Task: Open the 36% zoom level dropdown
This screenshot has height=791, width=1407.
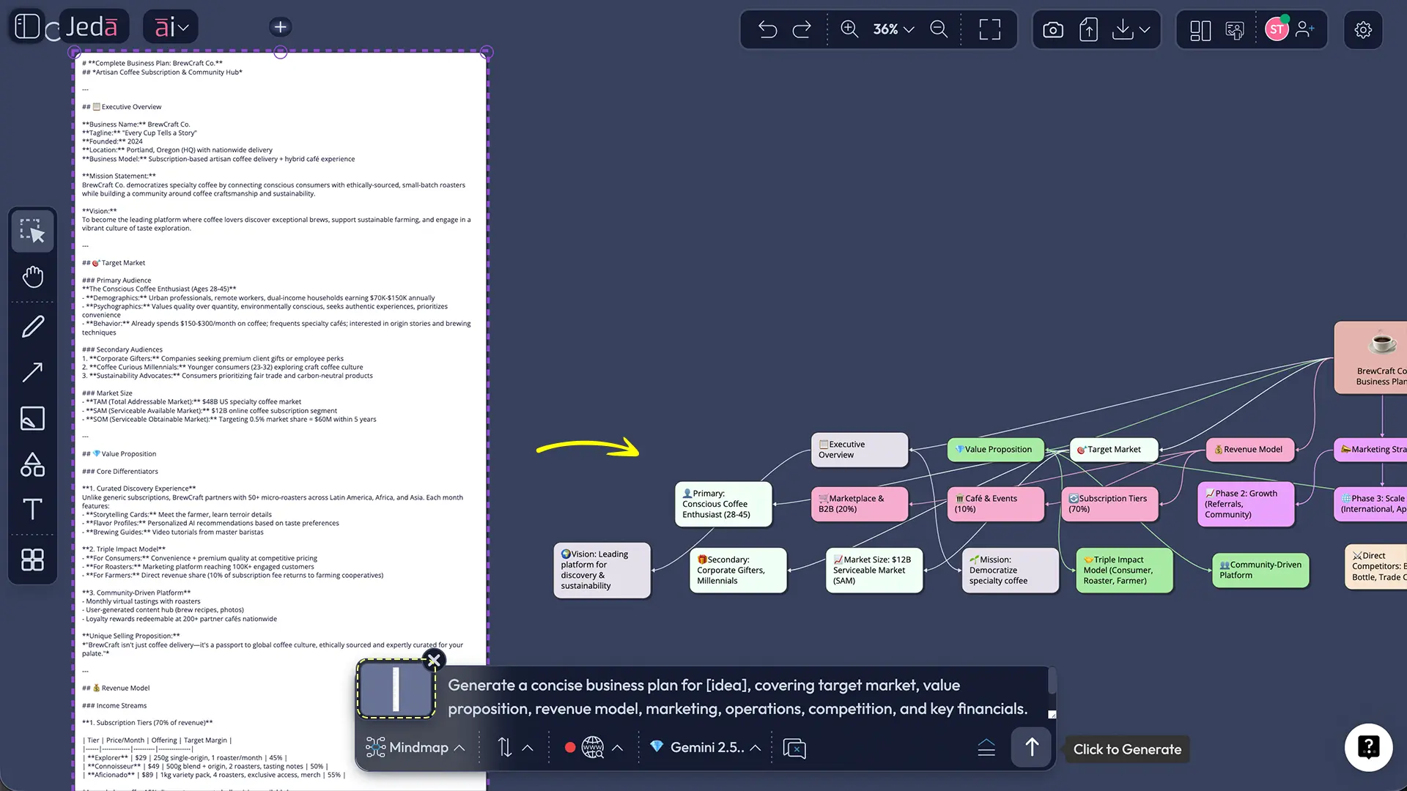Action: pos(893,29)
